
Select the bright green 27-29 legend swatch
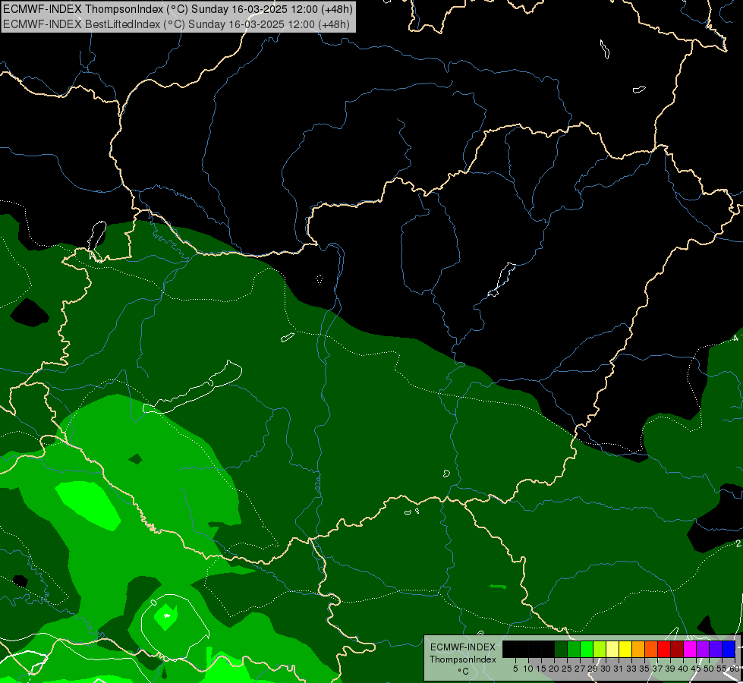[587, 650]
